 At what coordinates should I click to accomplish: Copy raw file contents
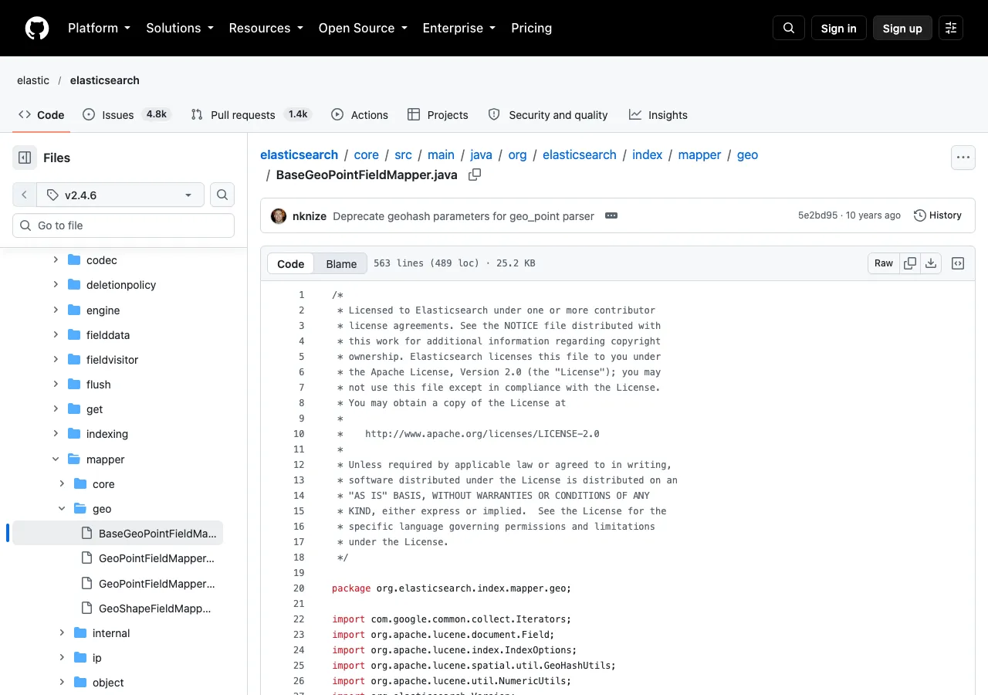(x=910, y=263)
